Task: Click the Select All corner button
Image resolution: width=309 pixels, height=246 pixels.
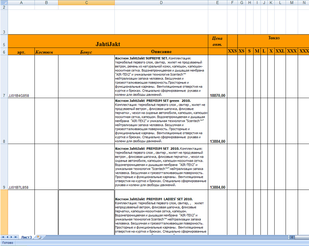Action: pyautogui.click(x=4, y=2)
